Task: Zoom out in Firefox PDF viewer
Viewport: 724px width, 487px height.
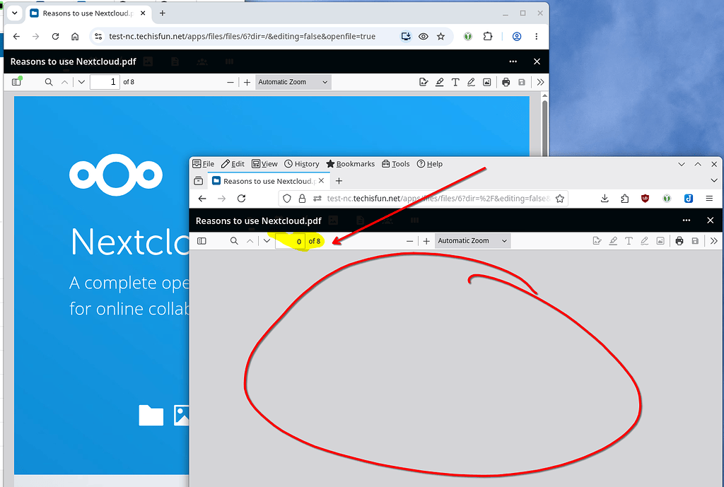Action: 409,241
